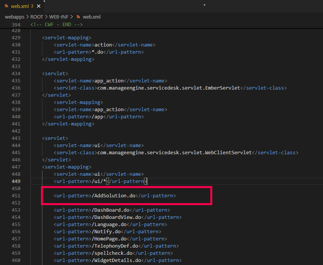
Task: Click the XML file icon in web.xml tab
Action: (7, 6)
